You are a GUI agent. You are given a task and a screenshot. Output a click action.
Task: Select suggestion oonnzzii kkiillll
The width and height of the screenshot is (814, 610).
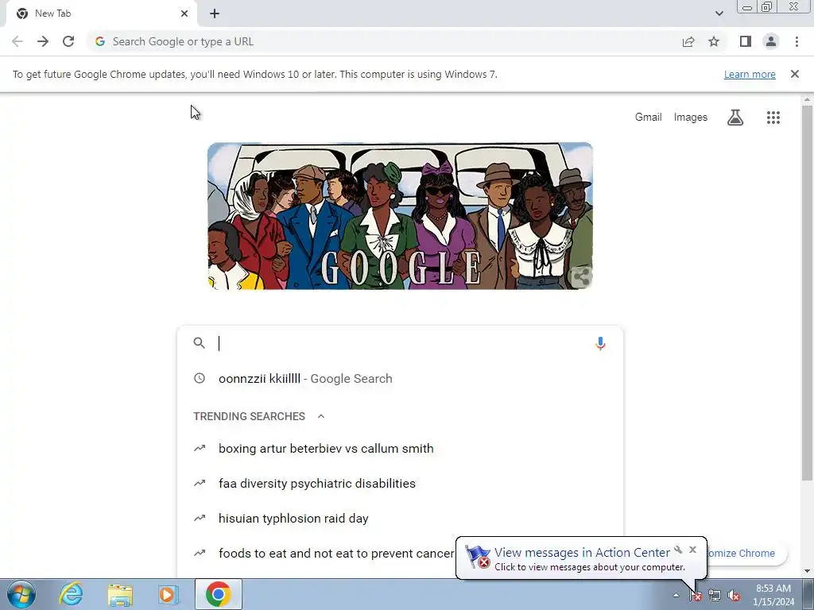pyautogui.click(x=400, y=379)
